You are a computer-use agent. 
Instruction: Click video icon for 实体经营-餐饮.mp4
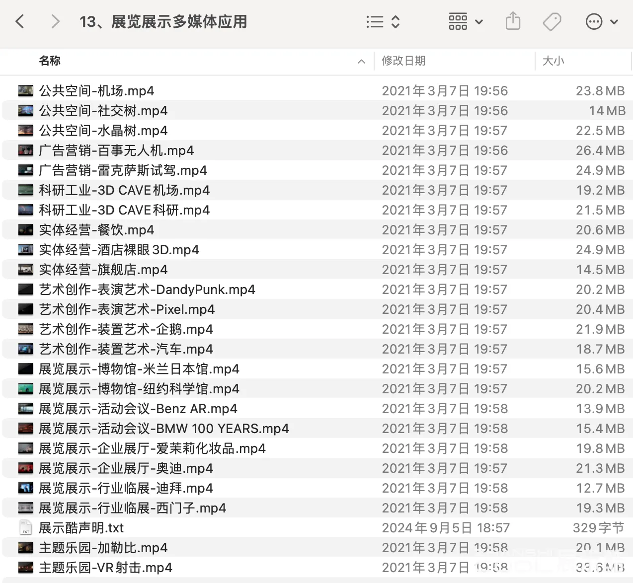[25, 230]
